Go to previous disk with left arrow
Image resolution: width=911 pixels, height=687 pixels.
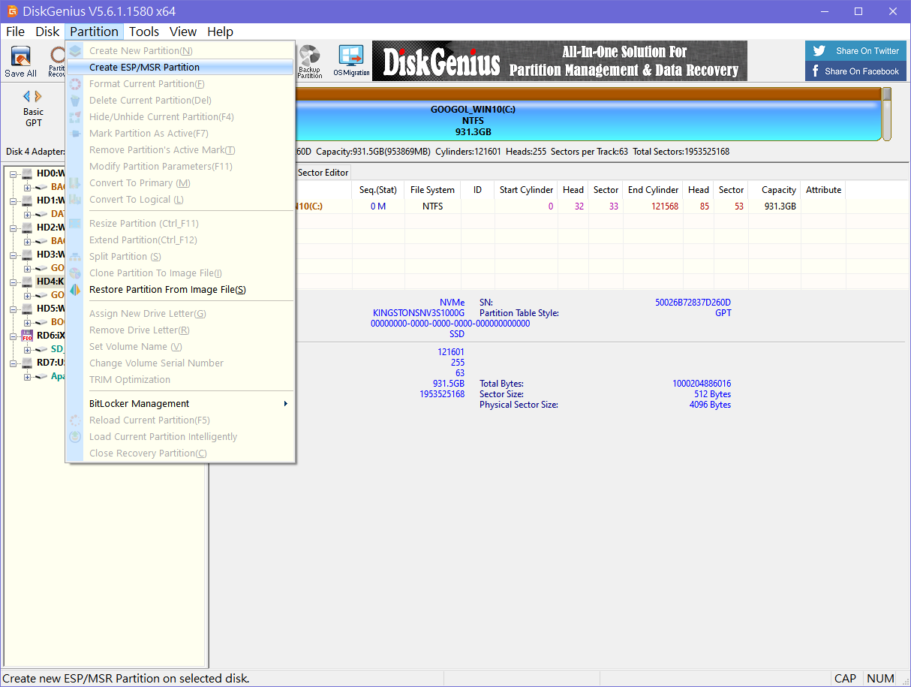[x=27, y=96]
